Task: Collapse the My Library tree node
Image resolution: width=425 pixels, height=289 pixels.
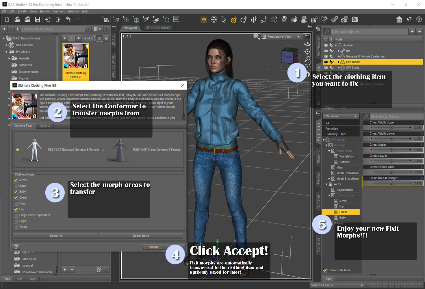Action: coord(6,52)
